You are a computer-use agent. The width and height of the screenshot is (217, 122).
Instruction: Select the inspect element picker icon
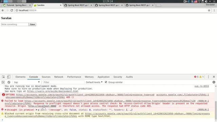tap(3, 77)
